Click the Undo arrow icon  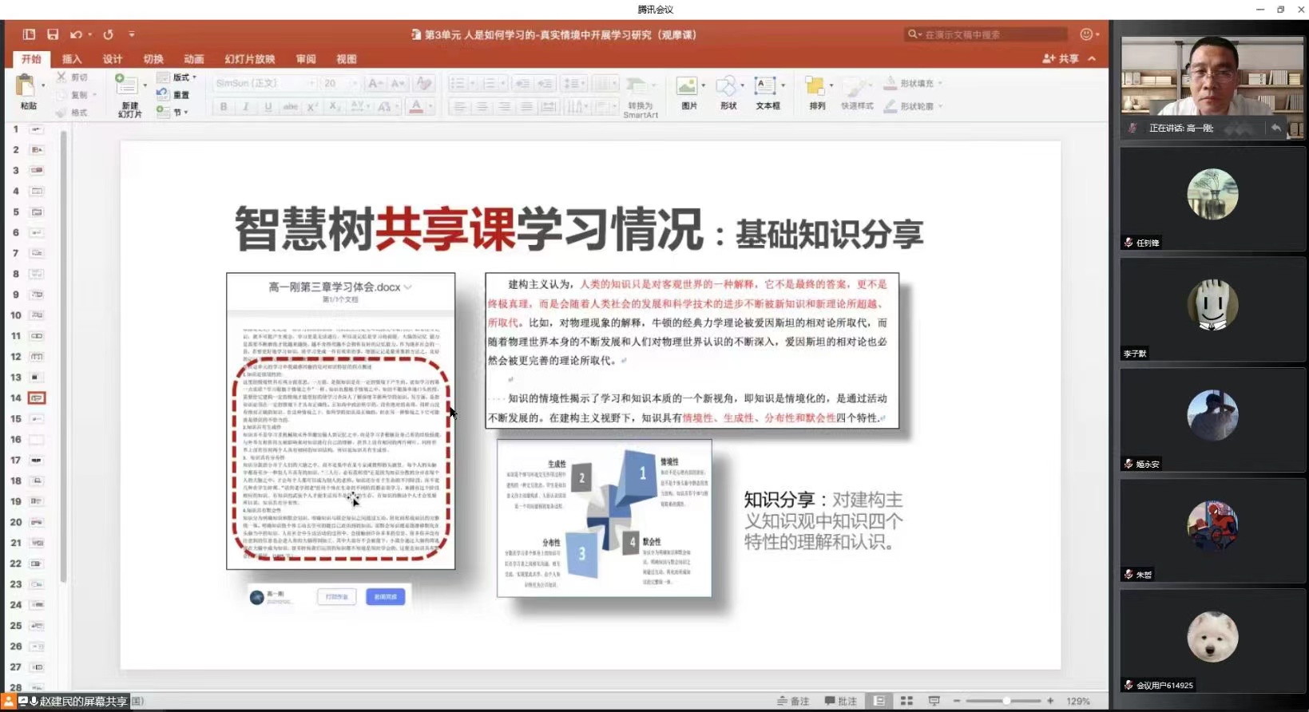(x=76, y=34)
